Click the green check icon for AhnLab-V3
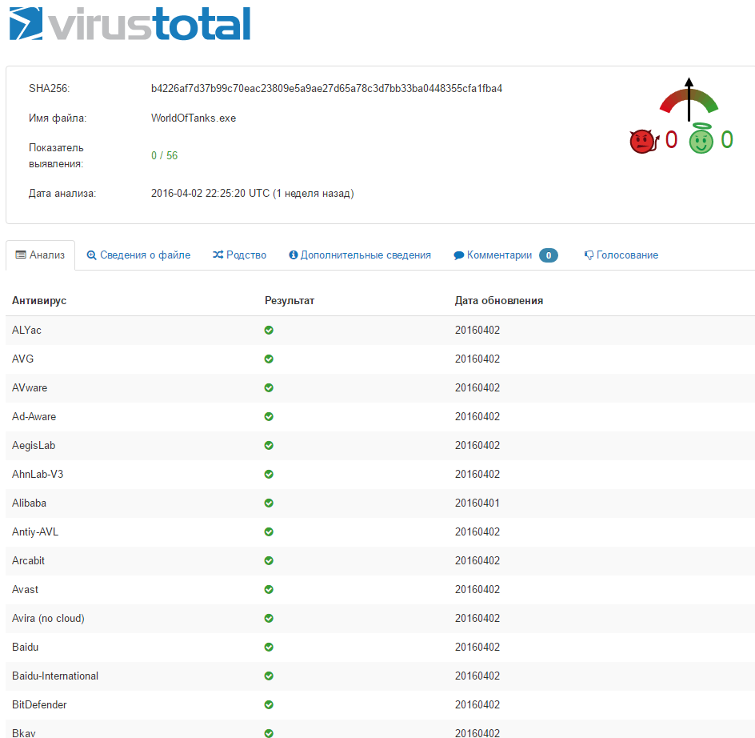Viewport: 755px width, 738px height. point(269,475)
